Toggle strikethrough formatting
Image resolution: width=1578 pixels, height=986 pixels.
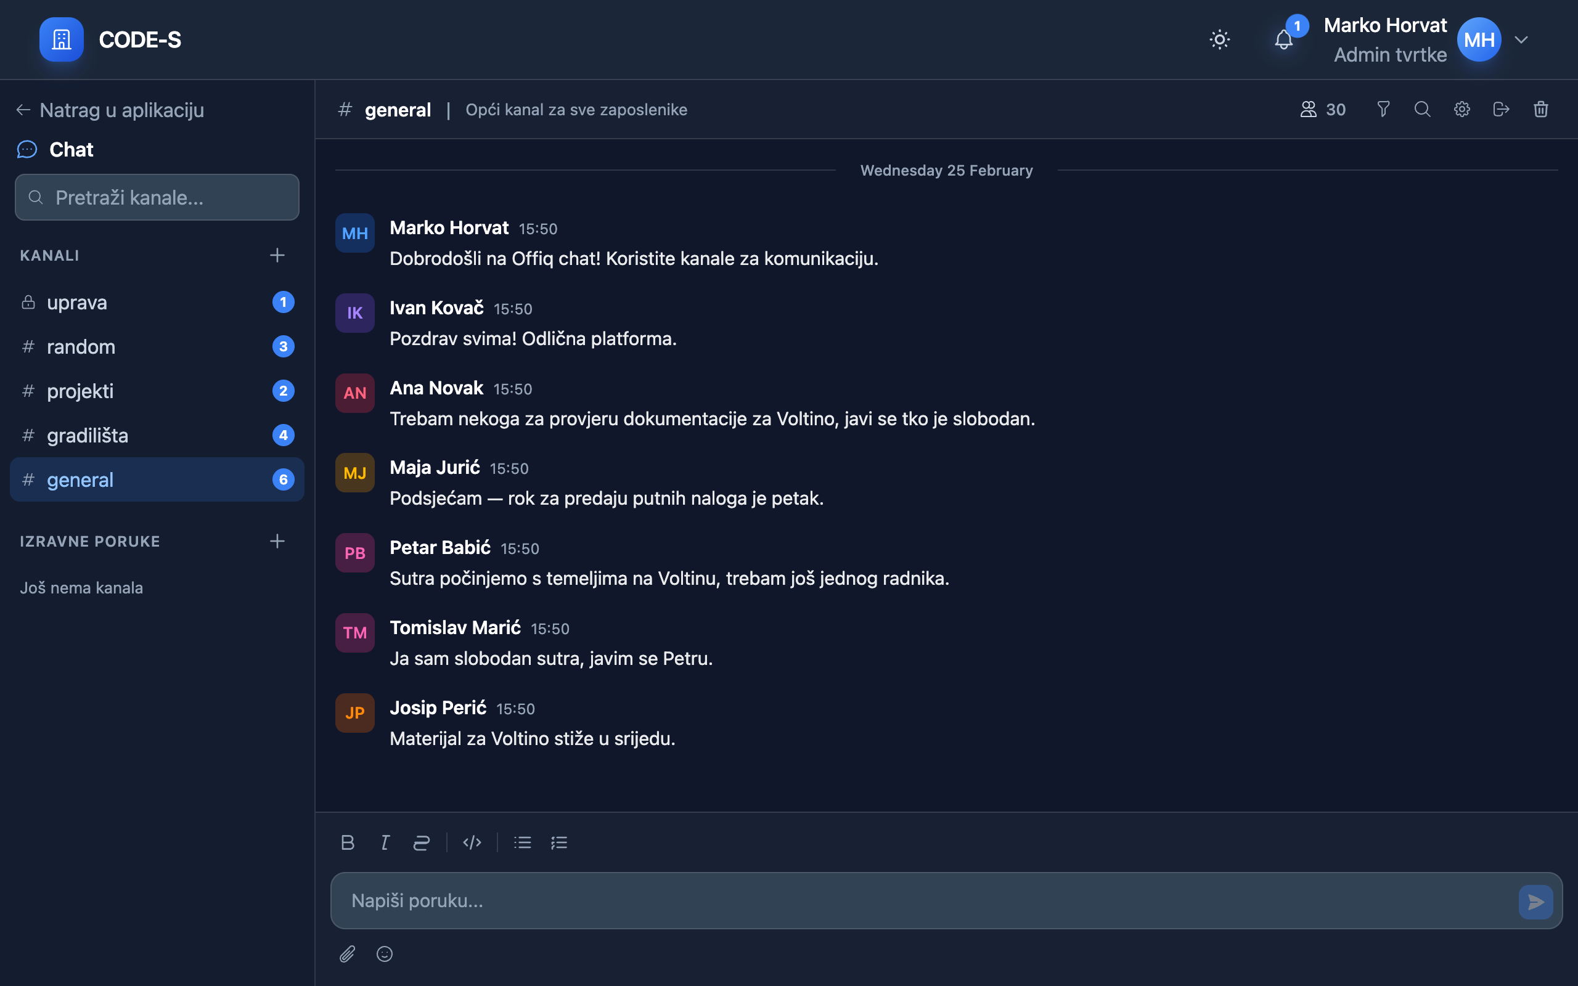421,842
